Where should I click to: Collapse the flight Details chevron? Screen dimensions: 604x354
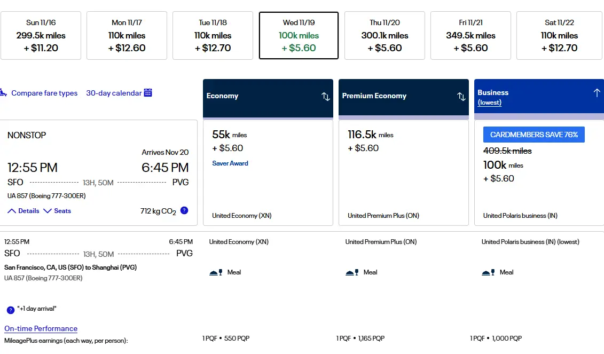pos(12,211)
